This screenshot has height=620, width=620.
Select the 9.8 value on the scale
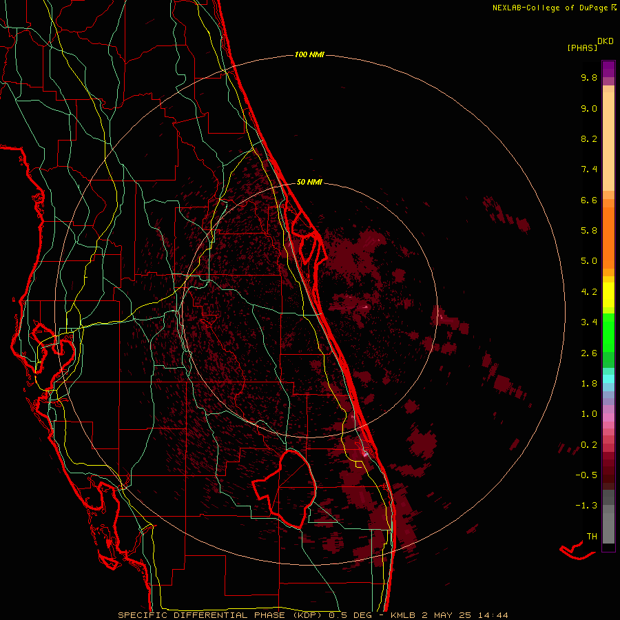coord(589,77)
